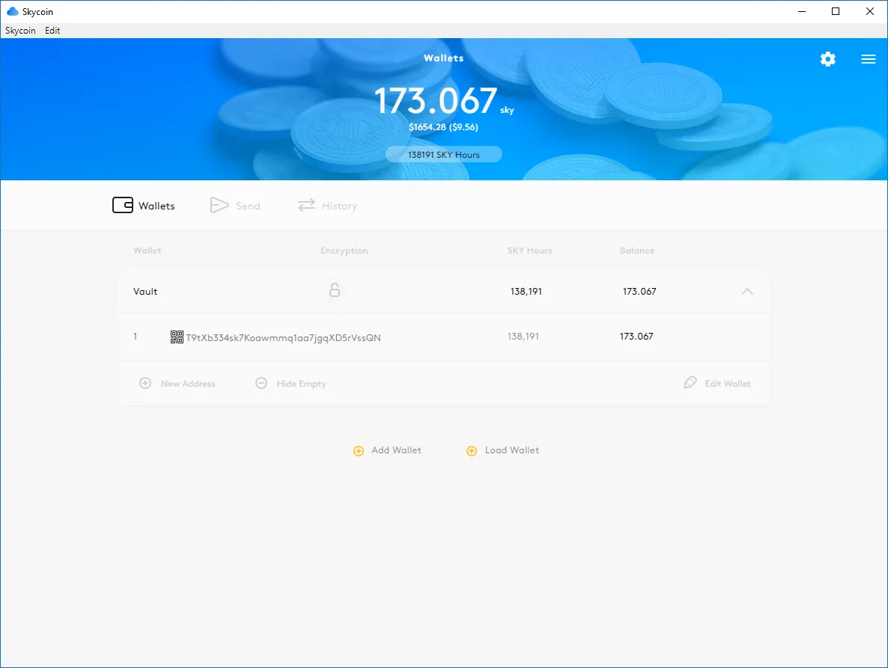Click the address row's 173.067 balance
This screenshot has height=668, width=888.
tap(636, 336)
